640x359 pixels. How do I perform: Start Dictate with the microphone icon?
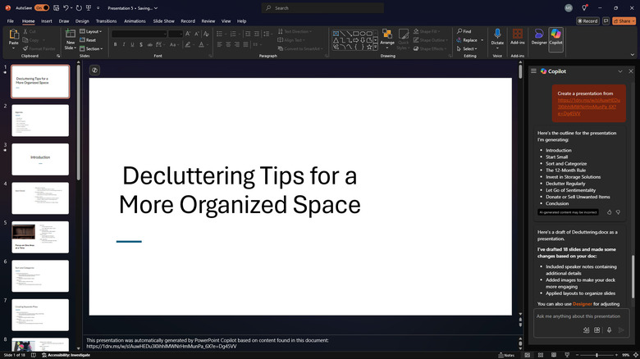pyautogui.click(x=497, y=36)
